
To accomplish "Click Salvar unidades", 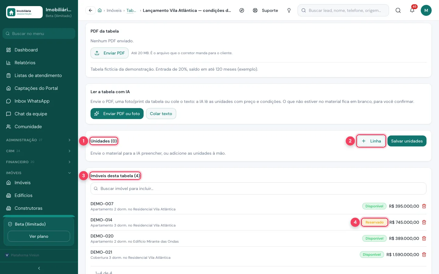I will point(407,141).
